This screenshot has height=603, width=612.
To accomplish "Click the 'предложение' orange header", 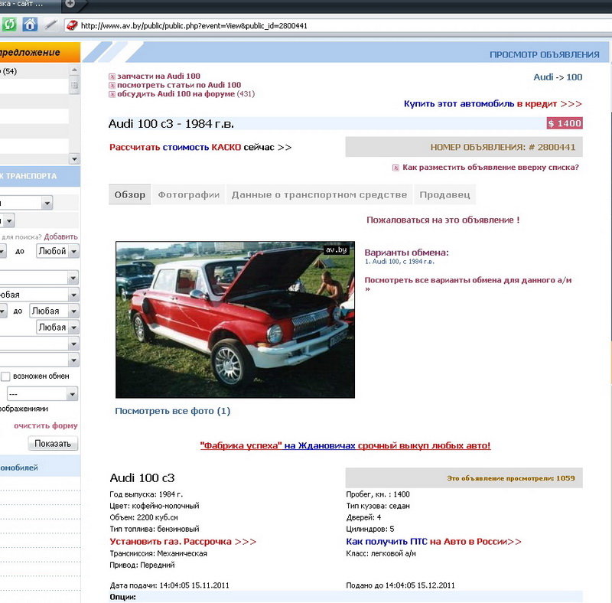I will click(x=39, y=52).
